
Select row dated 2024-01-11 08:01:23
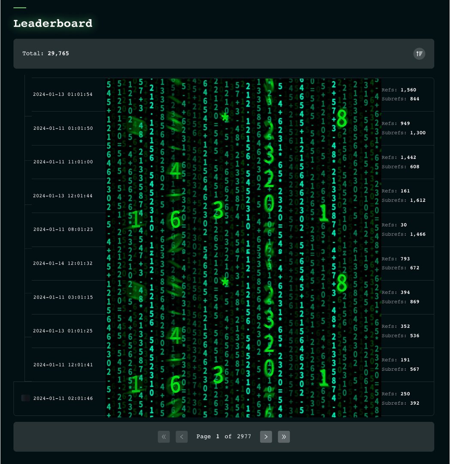click(233, 229)
